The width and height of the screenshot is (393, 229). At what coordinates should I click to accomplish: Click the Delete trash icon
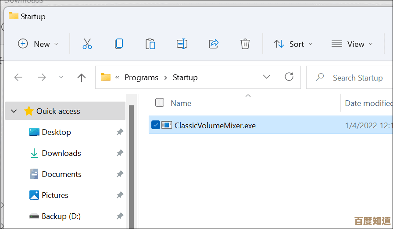click(x=245, y=44)
